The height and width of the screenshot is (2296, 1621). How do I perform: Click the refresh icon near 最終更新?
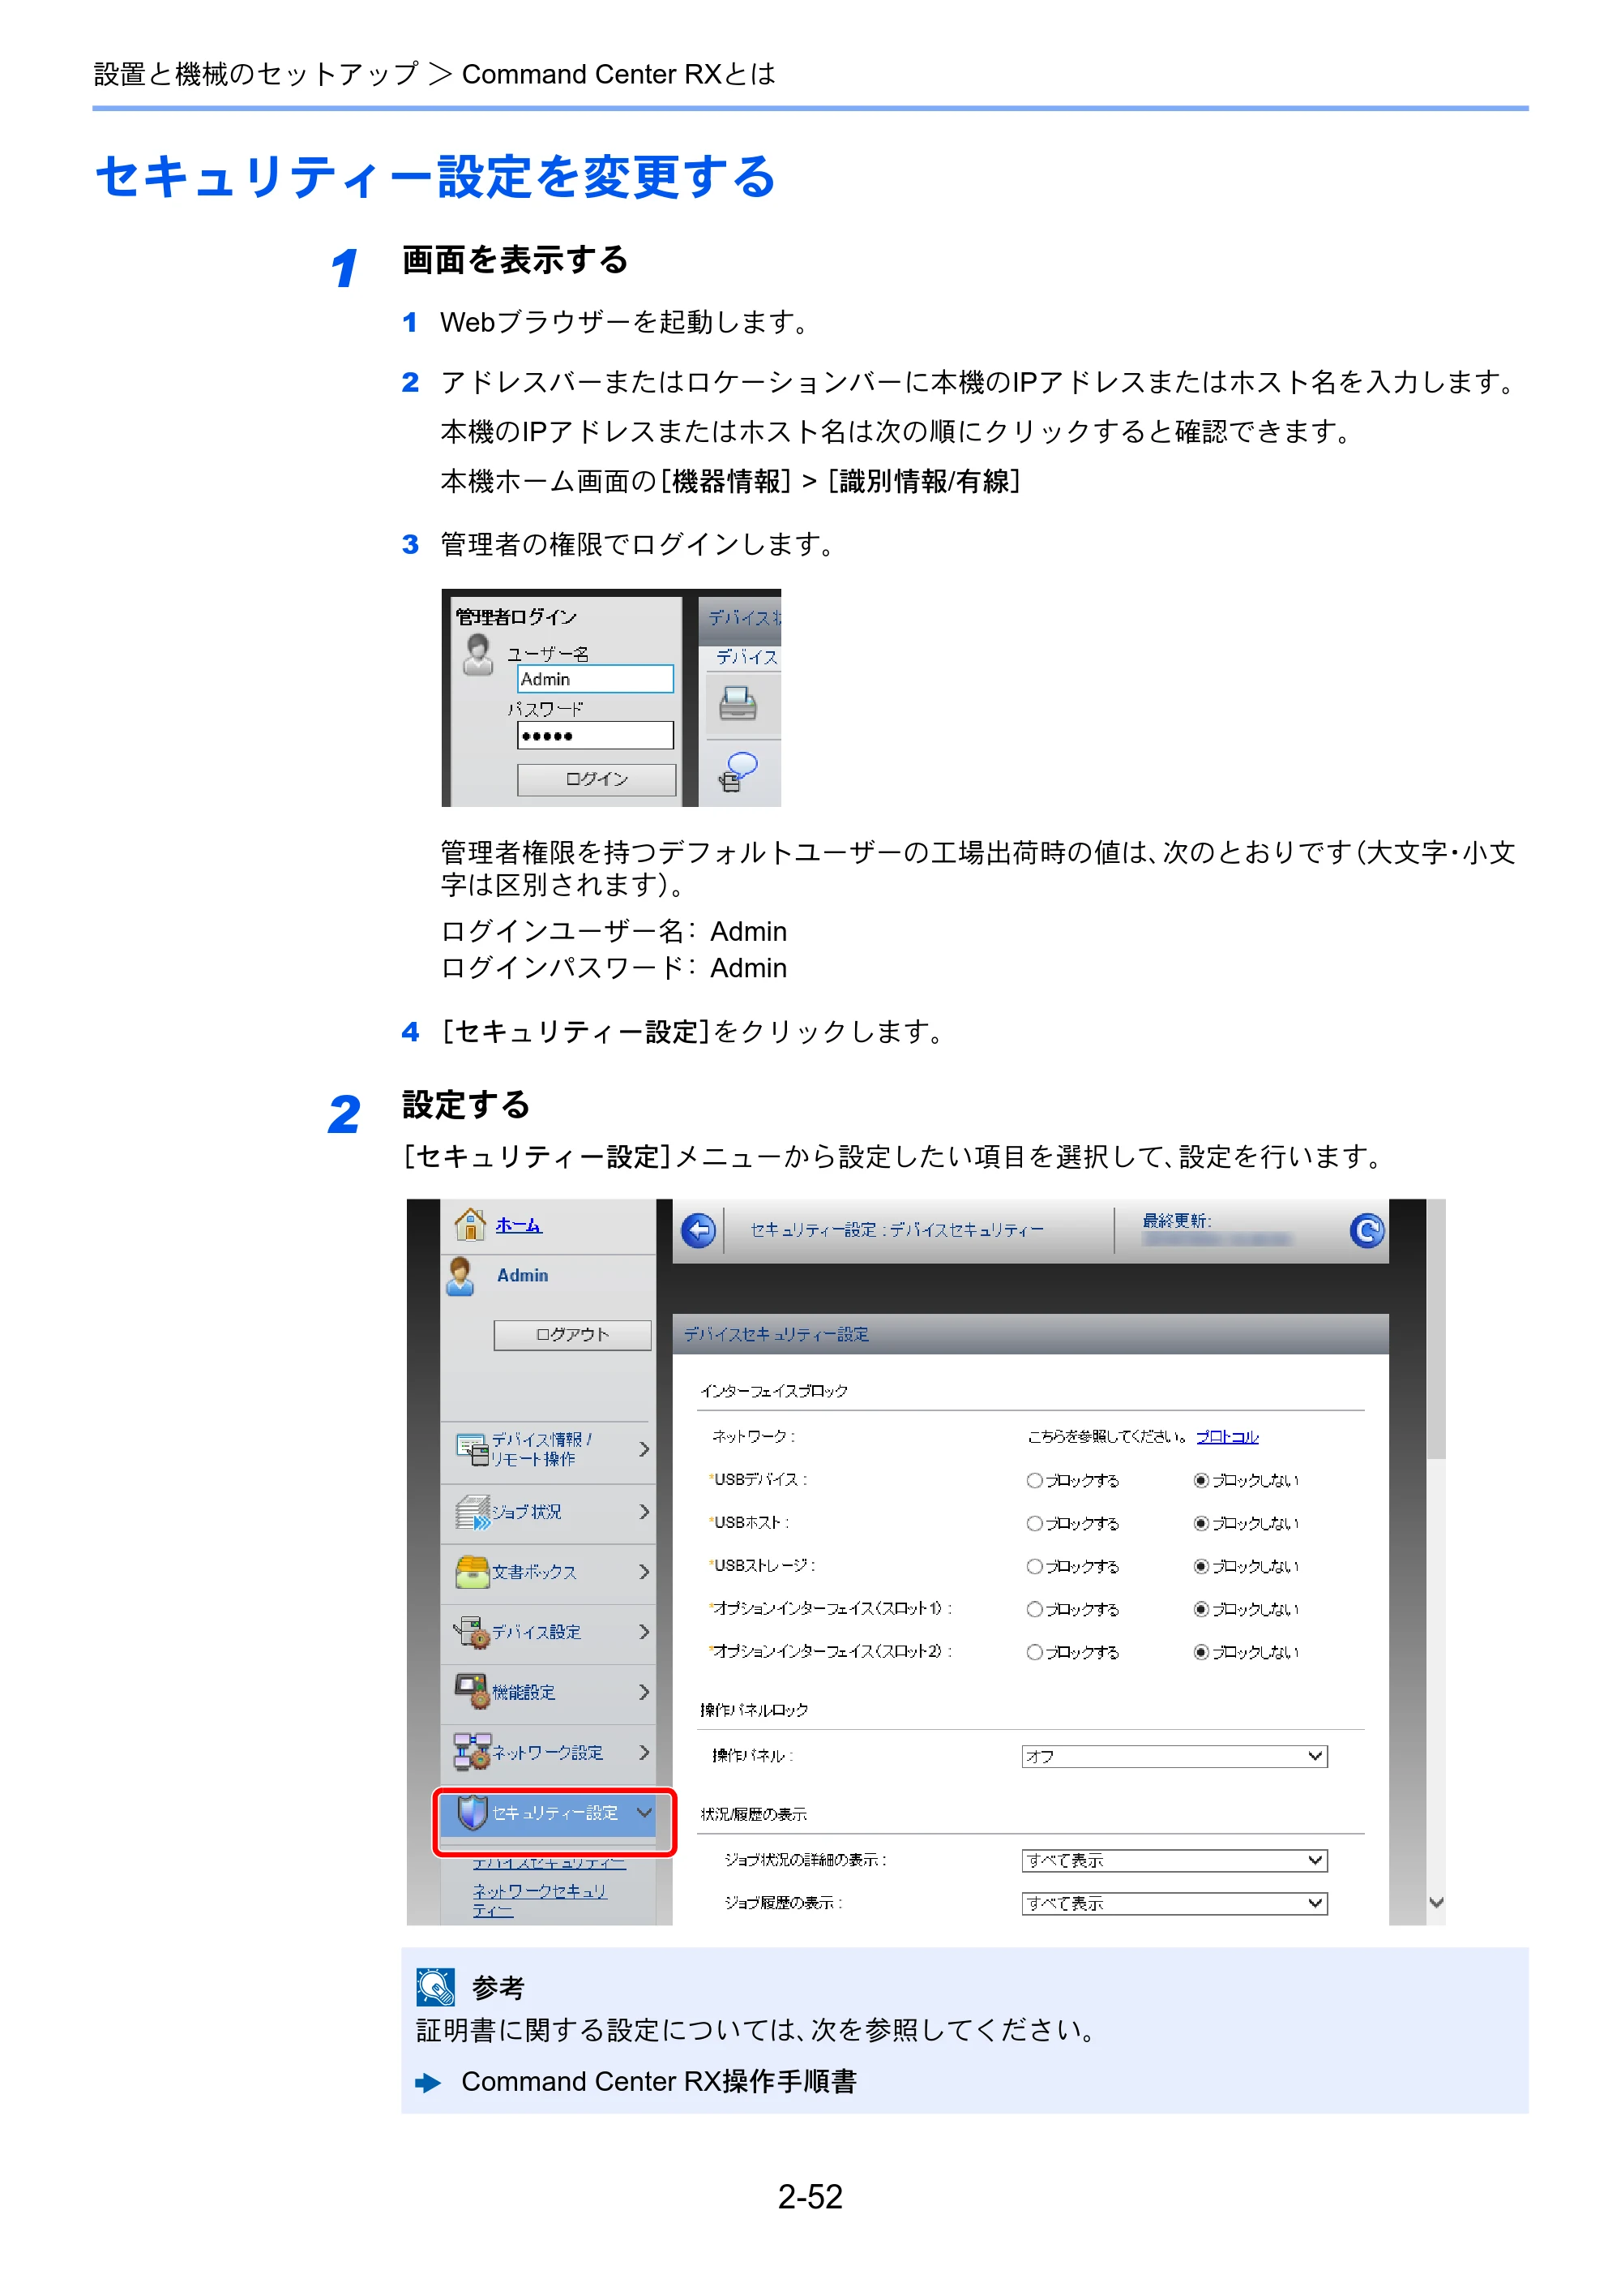pos(1367,1230)
